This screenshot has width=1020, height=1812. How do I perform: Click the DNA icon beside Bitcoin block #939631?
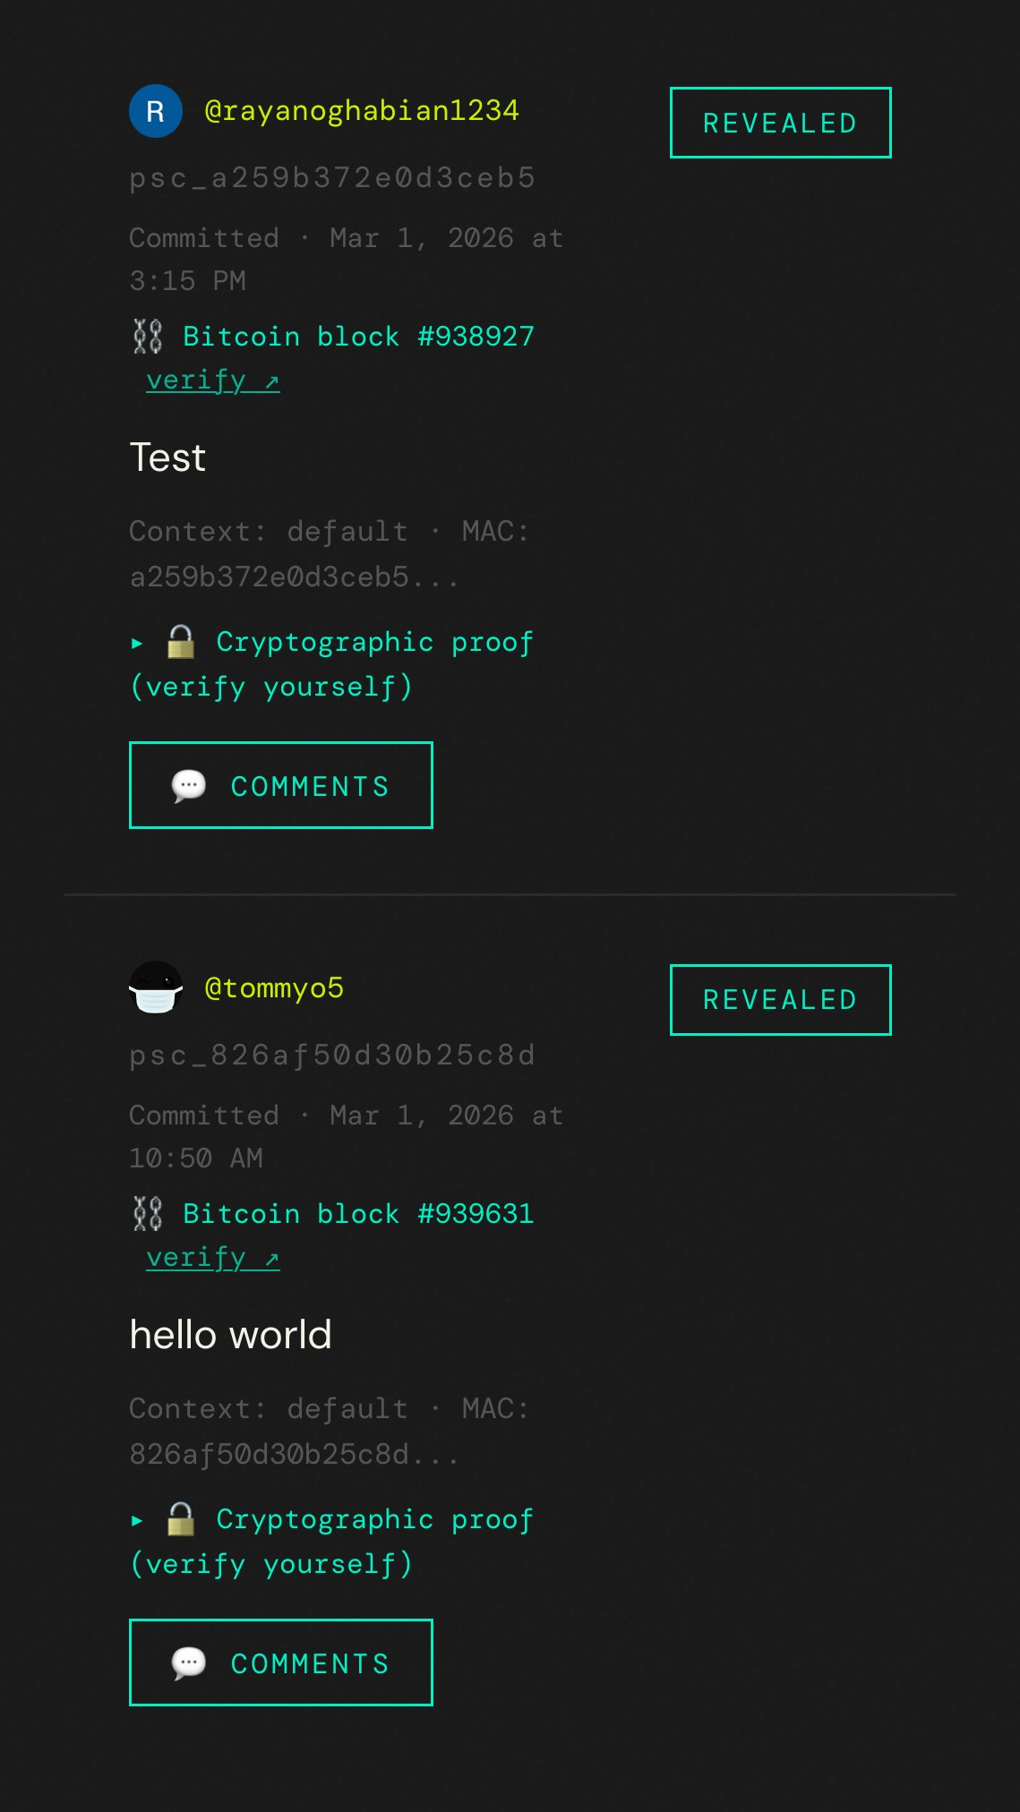[148, 1214]
